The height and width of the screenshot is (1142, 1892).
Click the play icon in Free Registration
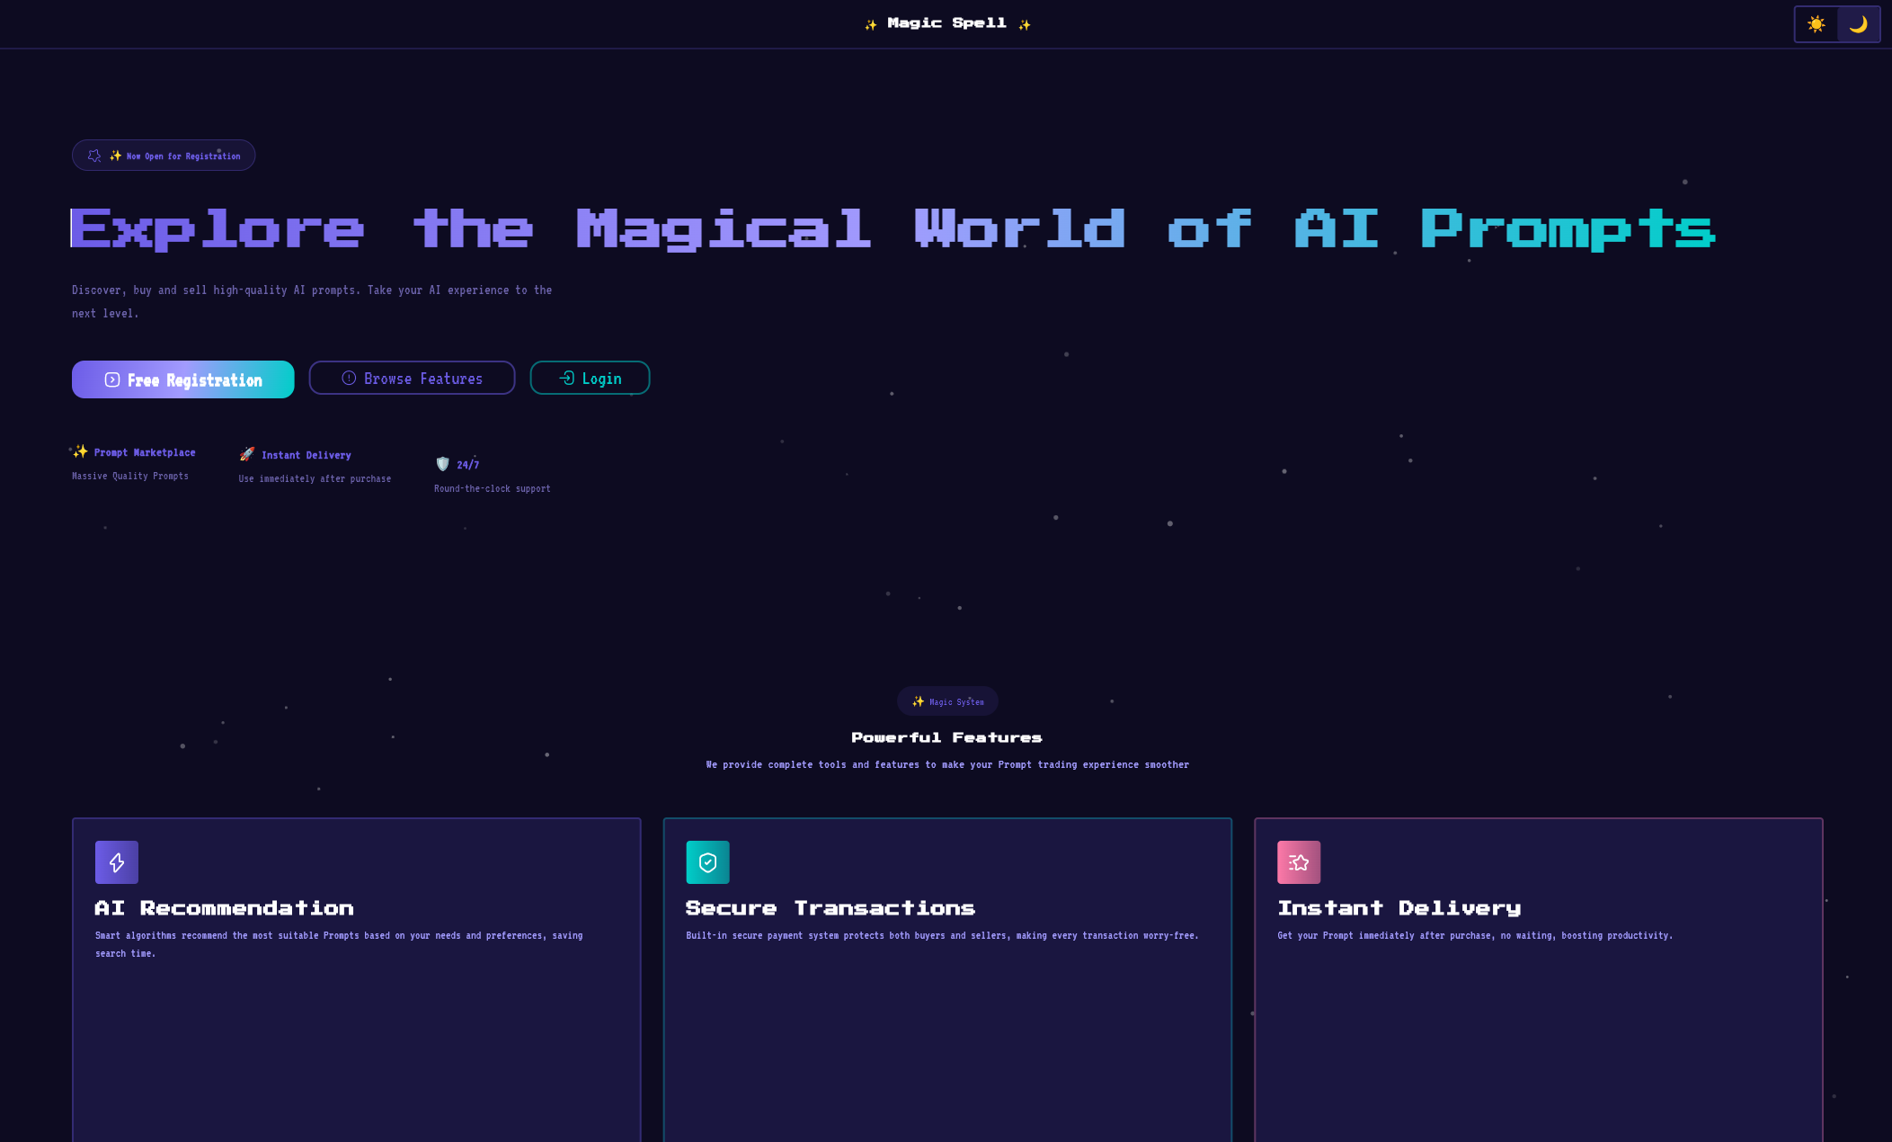(x=111, y=379)
